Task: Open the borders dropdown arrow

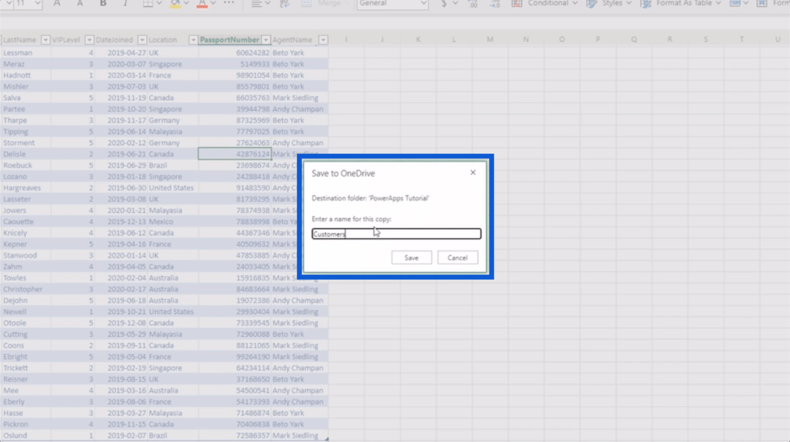Action: [159, 3]
